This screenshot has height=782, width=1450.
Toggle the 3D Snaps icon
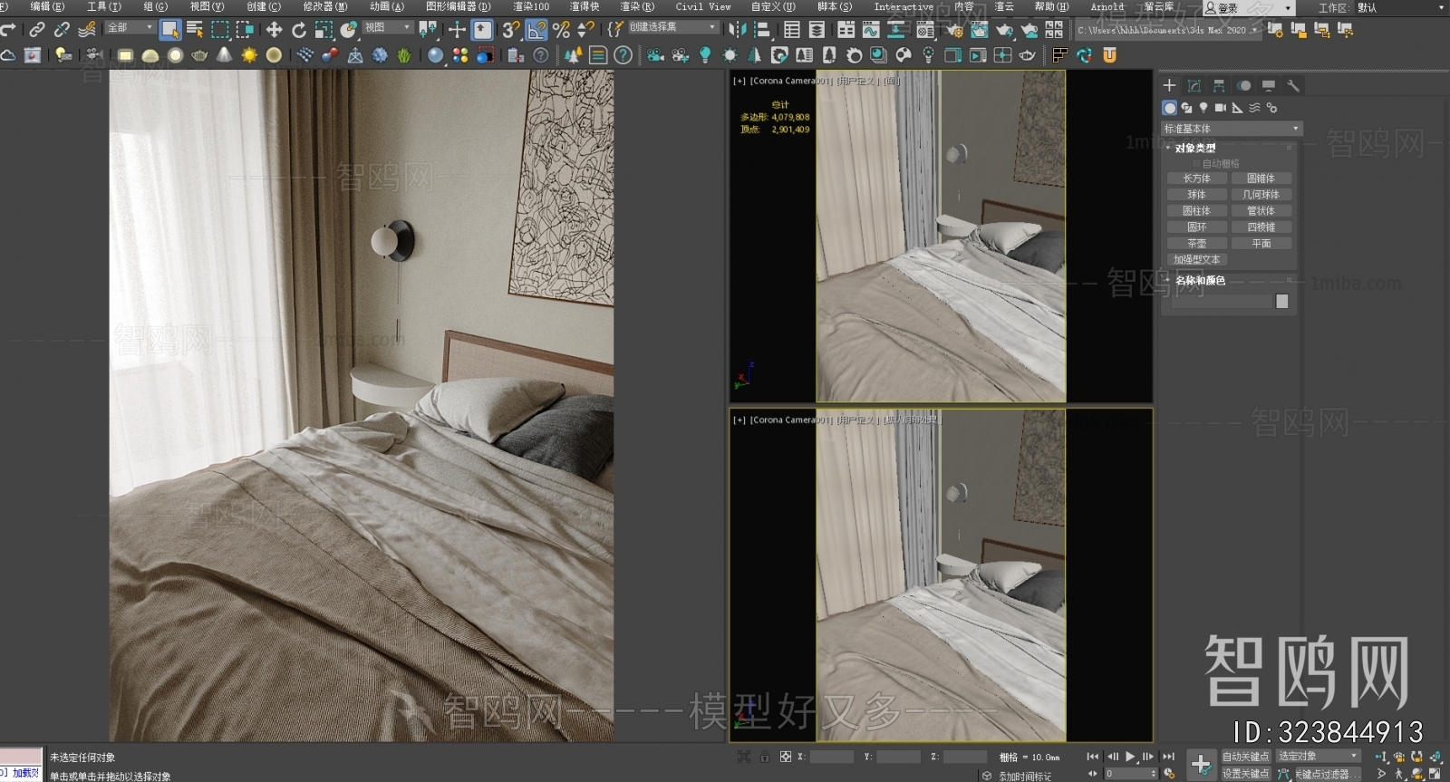[511, 30]
